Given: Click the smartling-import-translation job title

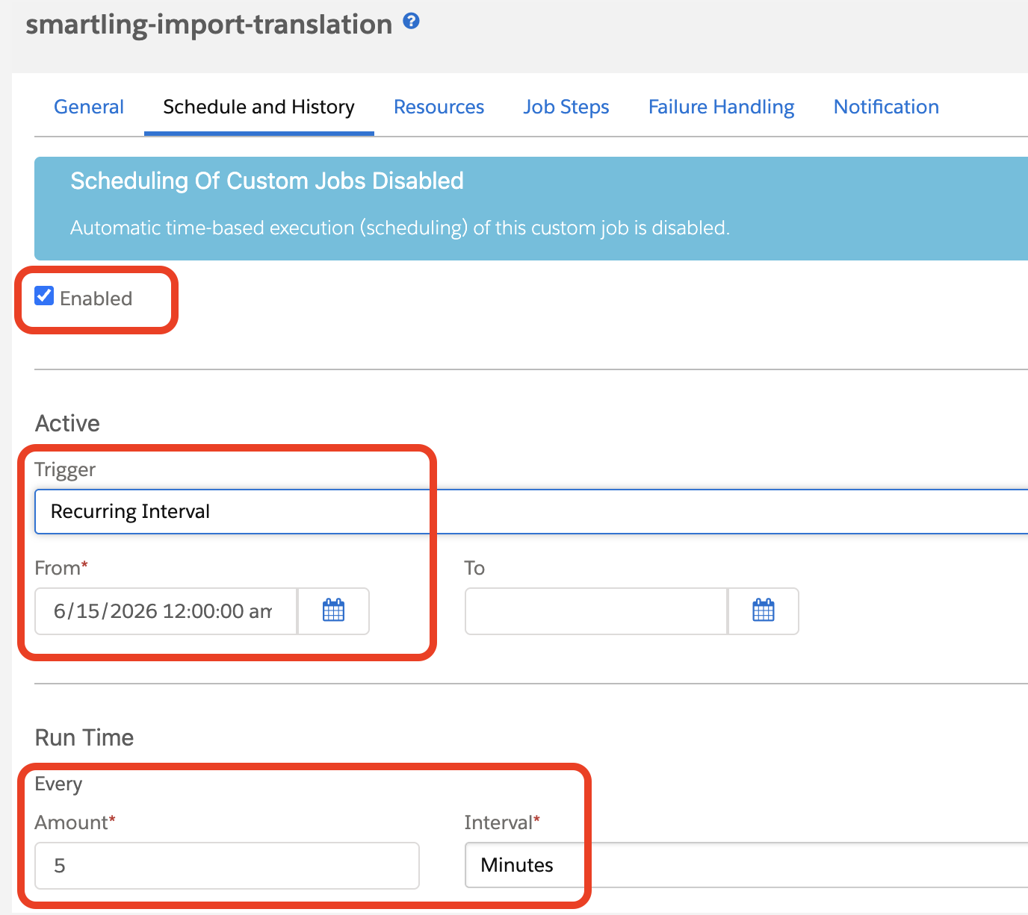Looking at the screenshot, I should click(209, 24).
